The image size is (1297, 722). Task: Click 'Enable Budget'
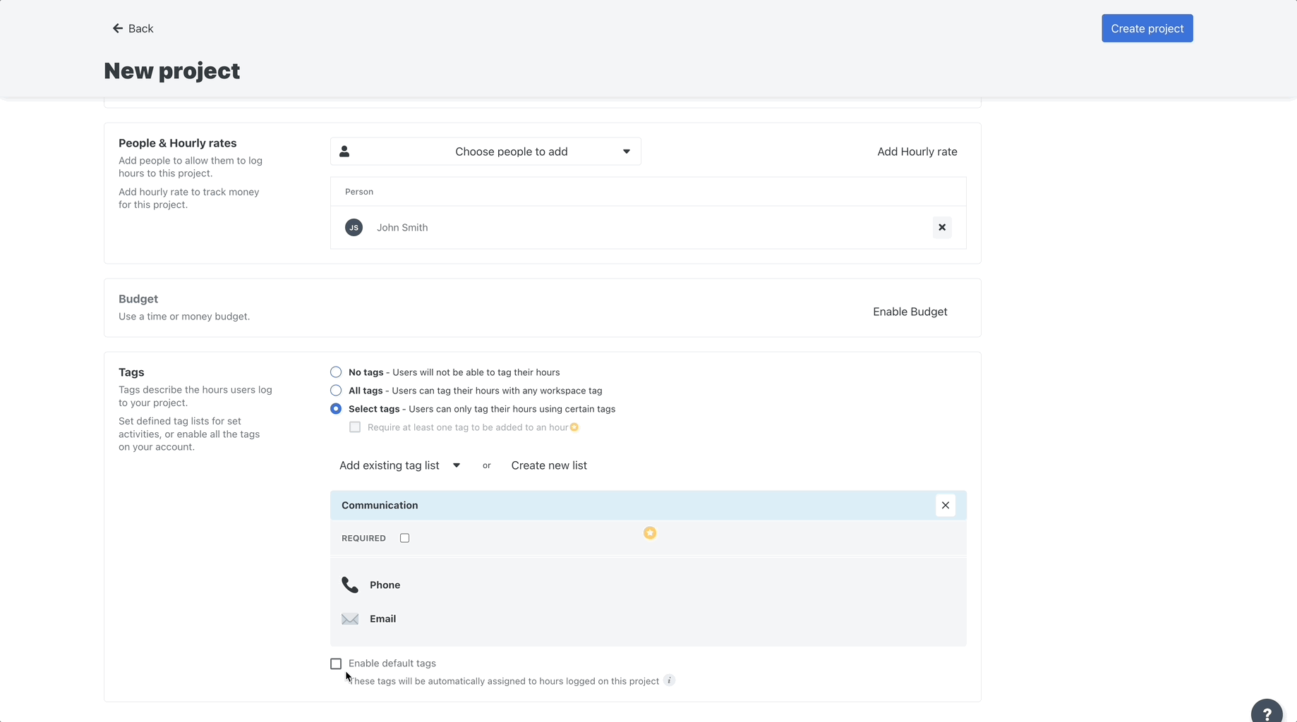910,311
